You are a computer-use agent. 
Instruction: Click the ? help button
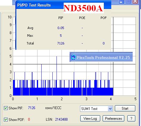tap(131, 118)
